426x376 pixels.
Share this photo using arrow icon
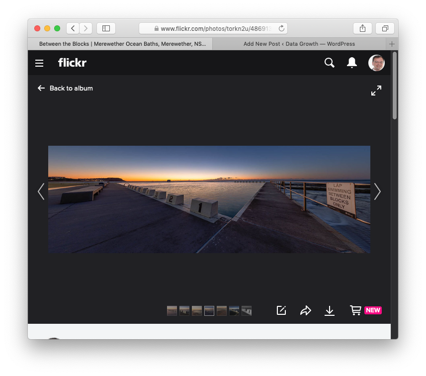click(306, 310)
